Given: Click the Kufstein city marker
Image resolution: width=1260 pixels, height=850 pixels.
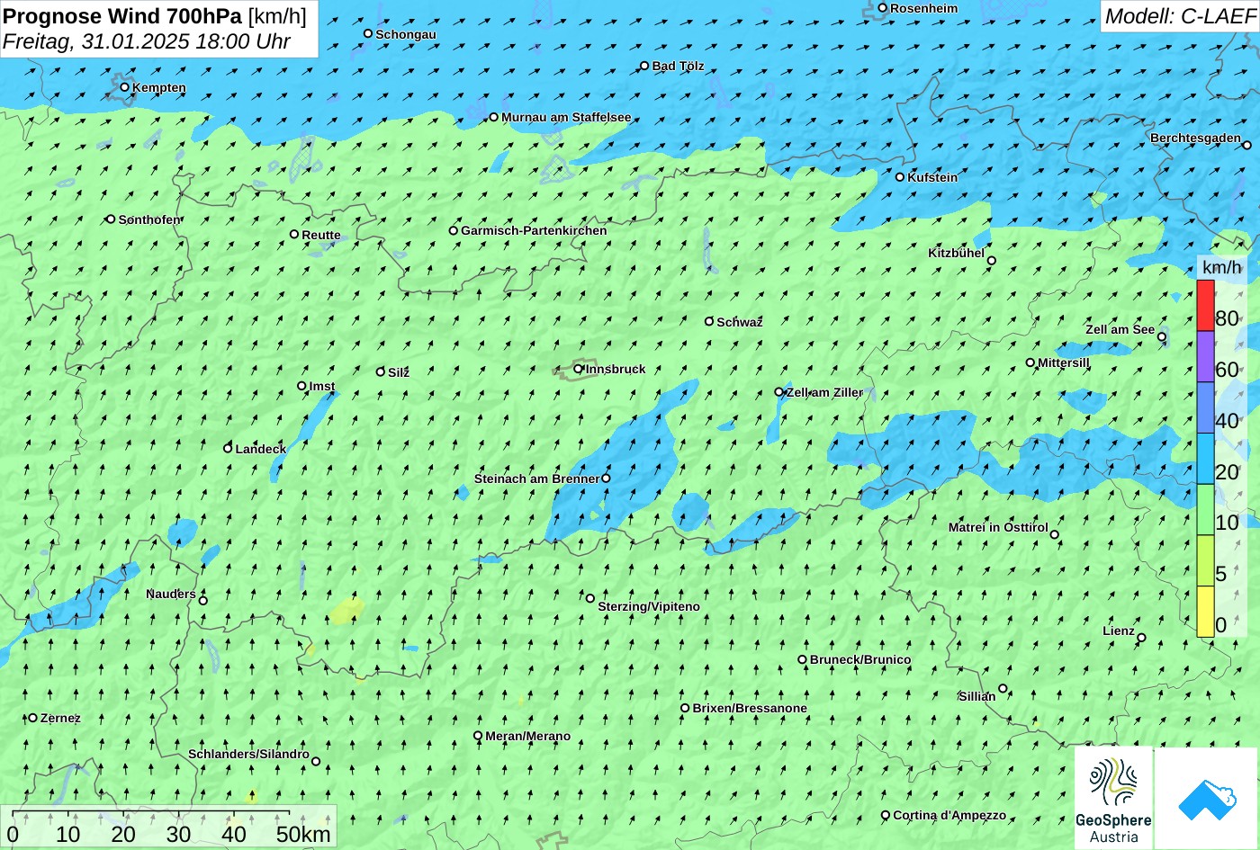Looking at the screenshot, I should [900, 177].
